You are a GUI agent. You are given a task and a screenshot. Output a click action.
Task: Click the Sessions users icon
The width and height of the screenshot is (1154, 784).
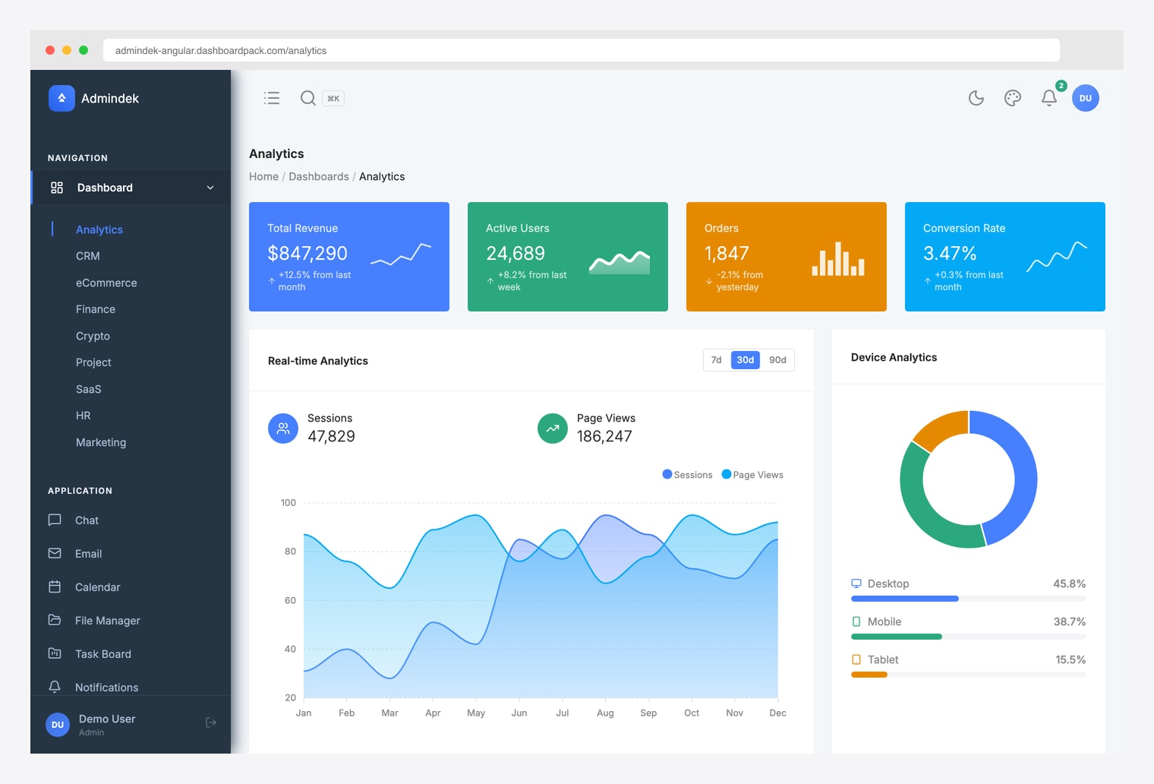point(283,428)
